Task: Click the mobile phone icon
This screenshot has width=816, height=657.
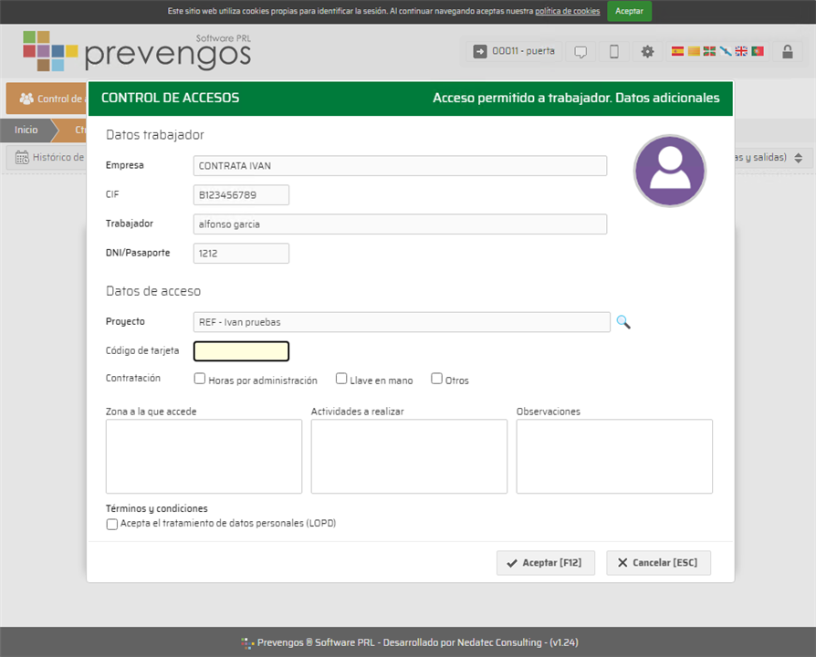Action: tap(614, 52)
